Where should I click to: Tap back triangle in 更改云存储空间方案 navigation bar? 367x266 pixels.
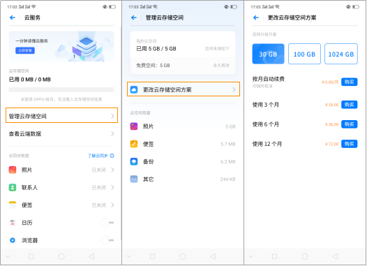(x=336, y=257)
